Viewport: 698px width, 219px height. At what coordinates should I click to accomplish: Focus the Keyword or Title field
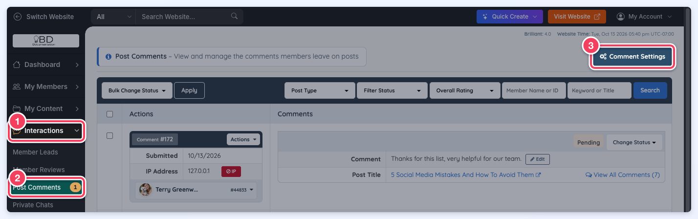pyautogui.click(x=599, y=90)
